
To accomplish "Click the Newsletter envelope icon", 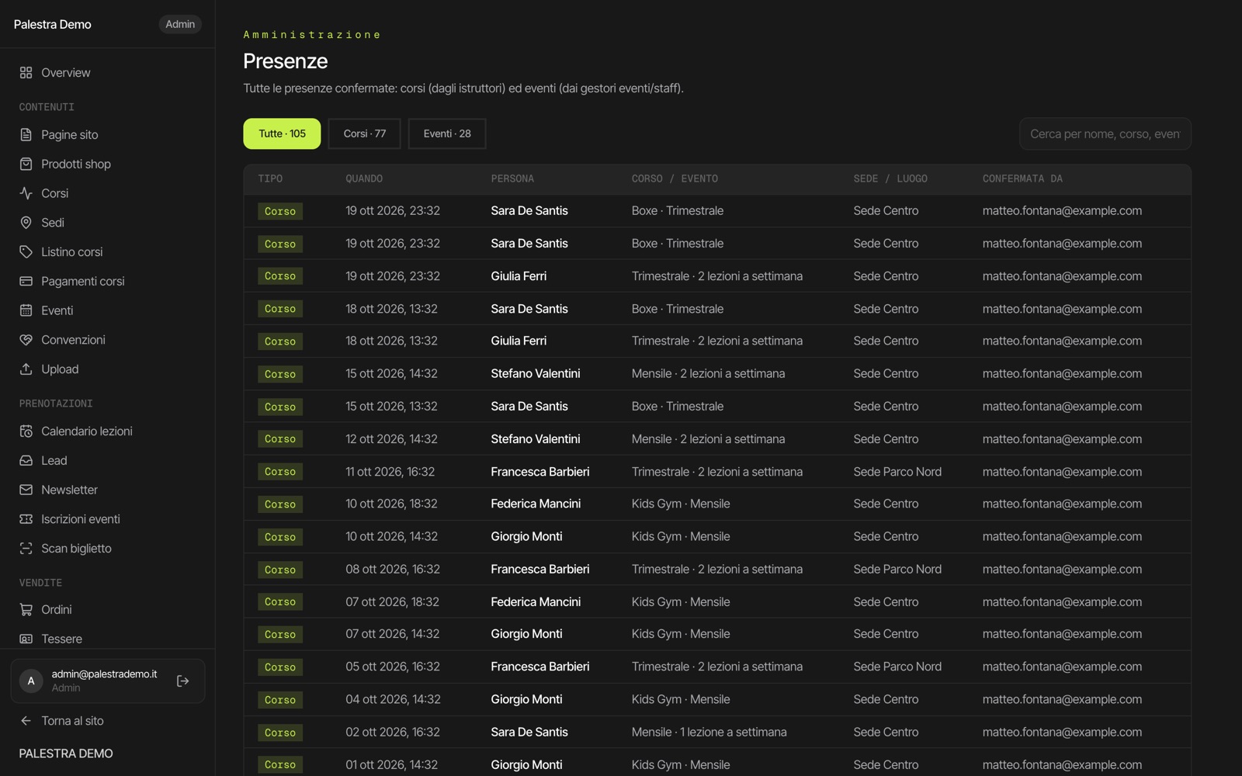I will pos(26,490).
